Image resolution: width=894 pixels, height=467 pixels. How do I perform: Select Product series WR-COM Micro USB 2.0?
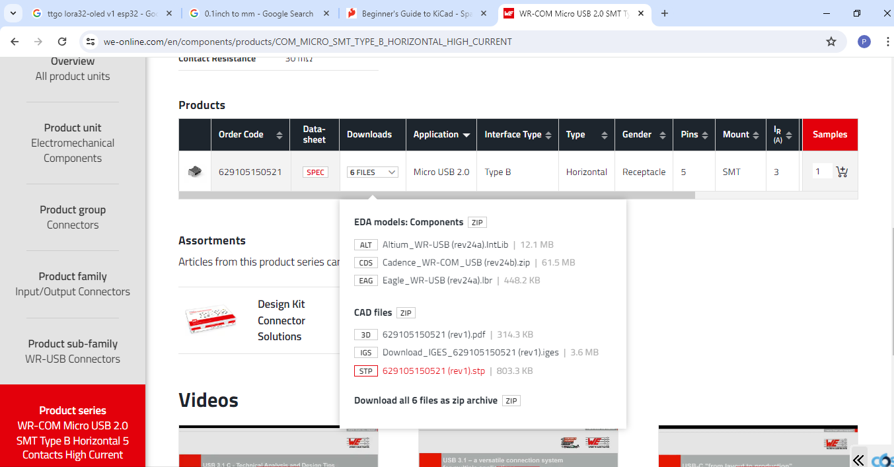tap(73, 433)
